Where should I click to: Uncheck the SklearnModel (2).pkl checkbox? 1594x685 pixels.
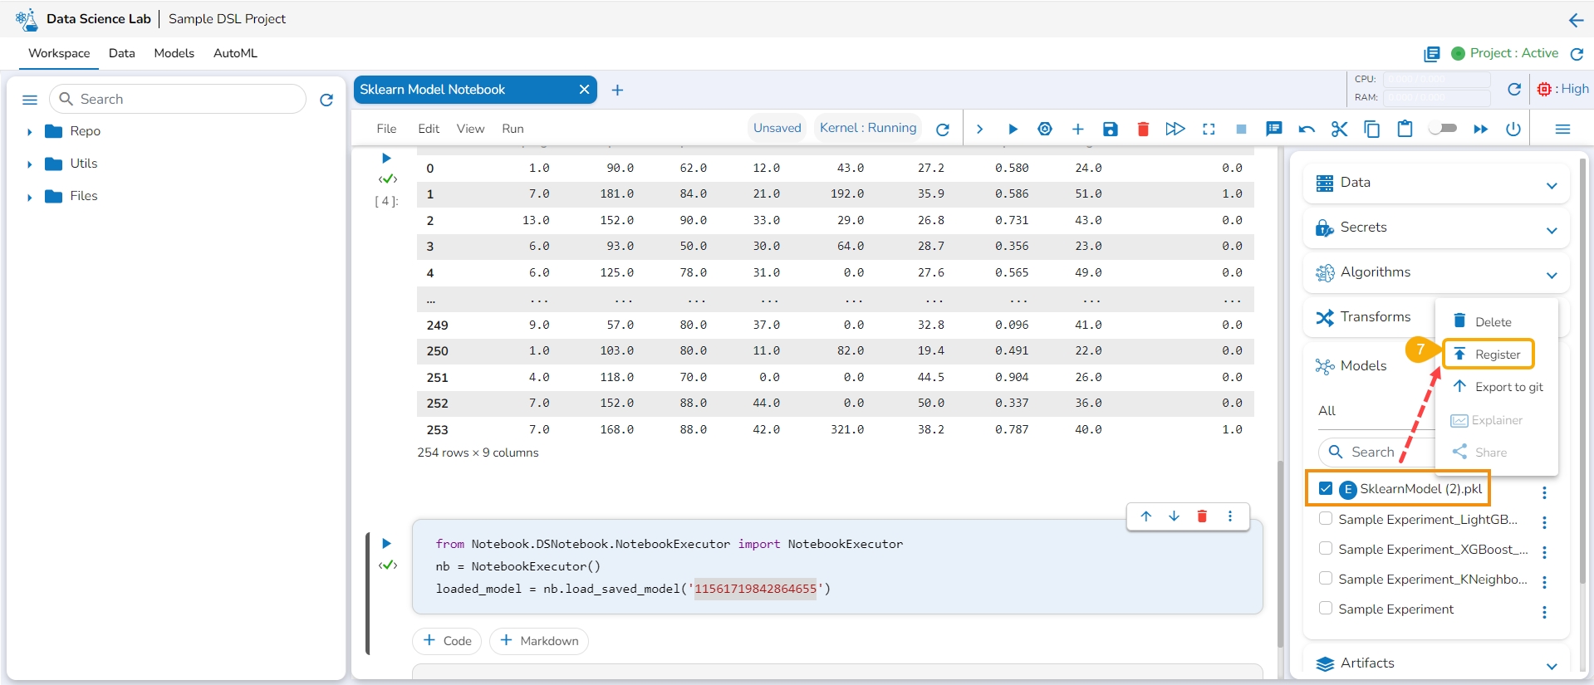point(1326,488)
